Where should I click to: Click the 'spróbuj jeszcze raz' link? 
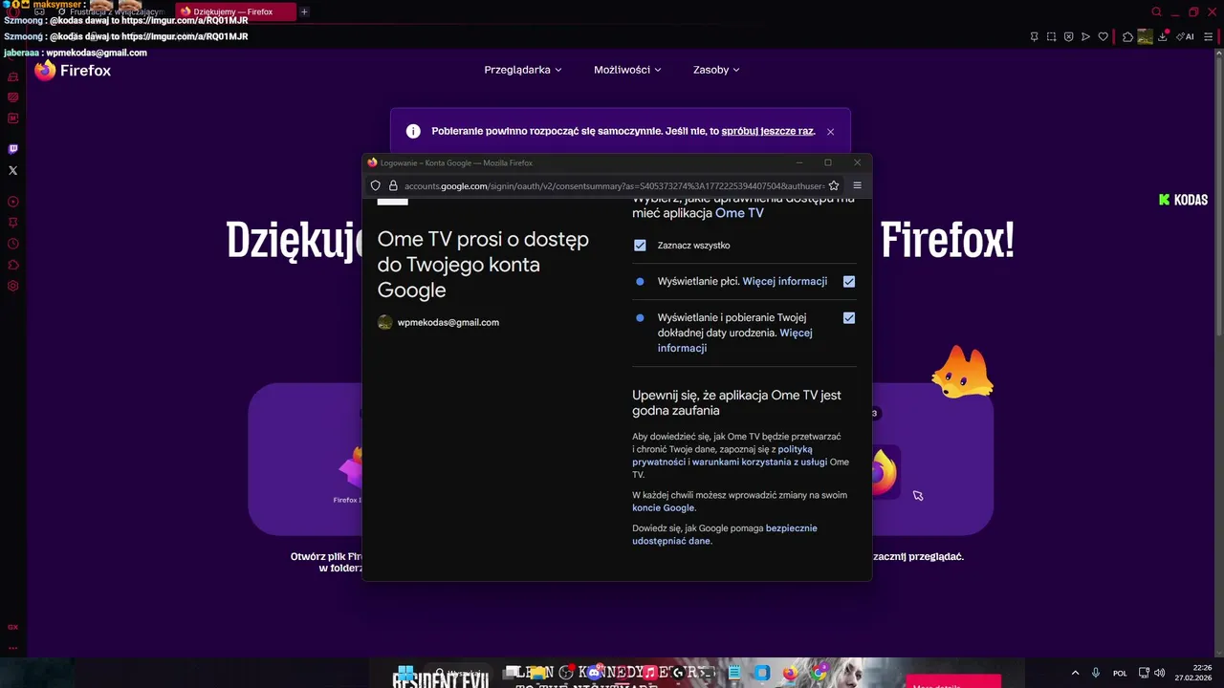pyautogui.click(x=767, y=131)
